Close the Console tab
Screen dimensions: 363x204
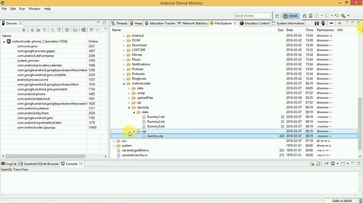(x=81, y=164)
